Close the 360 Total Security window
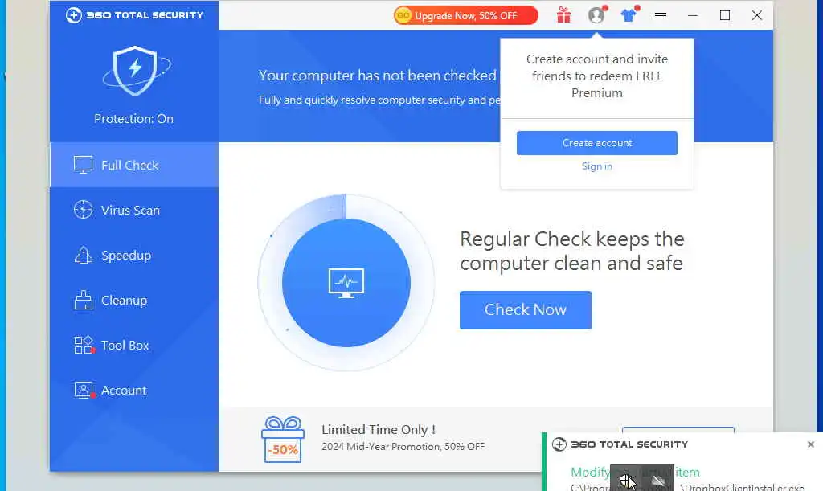823x491 pixels. pyautogui.click(x=757, y=15)
